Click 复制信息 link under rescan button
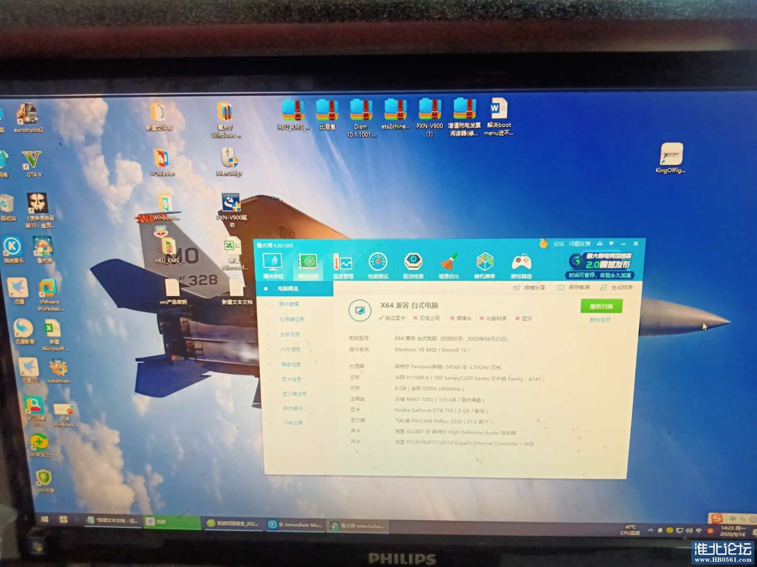Viewport: 757px width, 567px height. point(600,320)
